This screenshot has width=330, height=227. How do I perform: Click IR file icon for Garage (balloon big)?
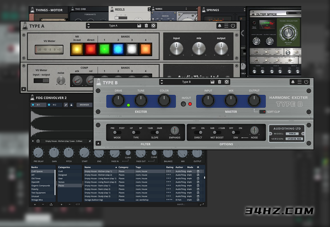[x=198, y=200]
